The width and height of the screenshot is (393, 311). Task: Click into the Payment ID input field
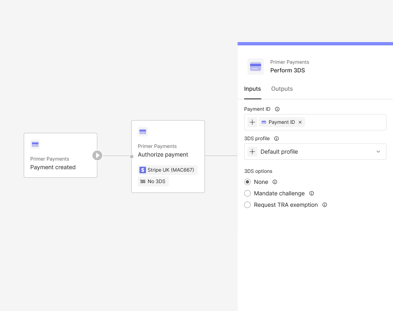point(315,122)
